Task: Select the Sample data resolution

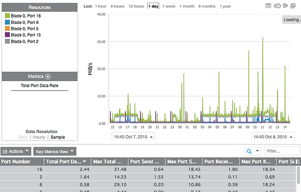Action: click(58, 137)
